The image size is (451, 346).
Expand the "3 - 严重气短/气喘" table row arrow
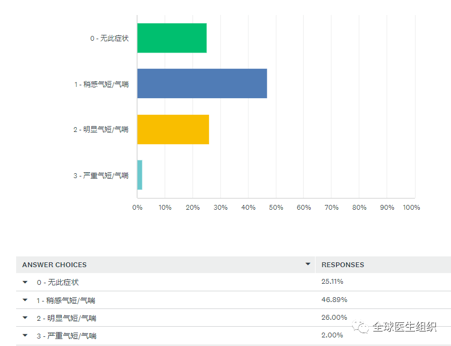(x=25, y=335)
